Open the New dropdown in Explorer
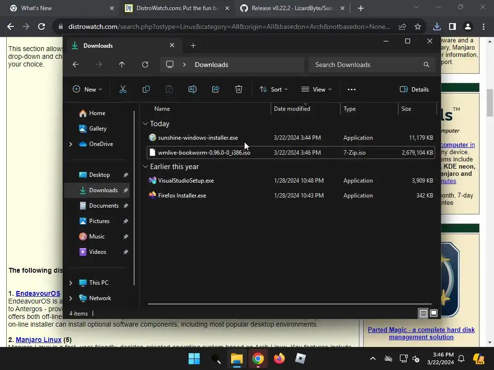Image resolution: width=494 pixels, height=370 pixels. 87,89
